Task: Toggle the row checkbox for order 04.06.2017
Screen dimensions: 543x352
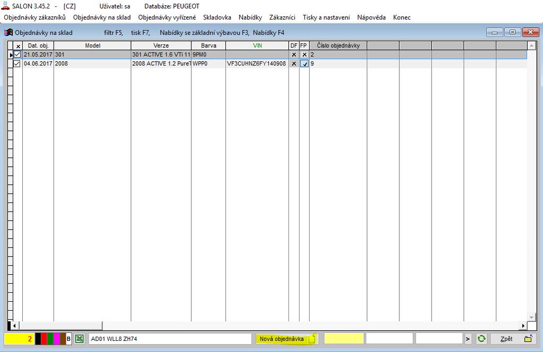Action: click(17, 64)
